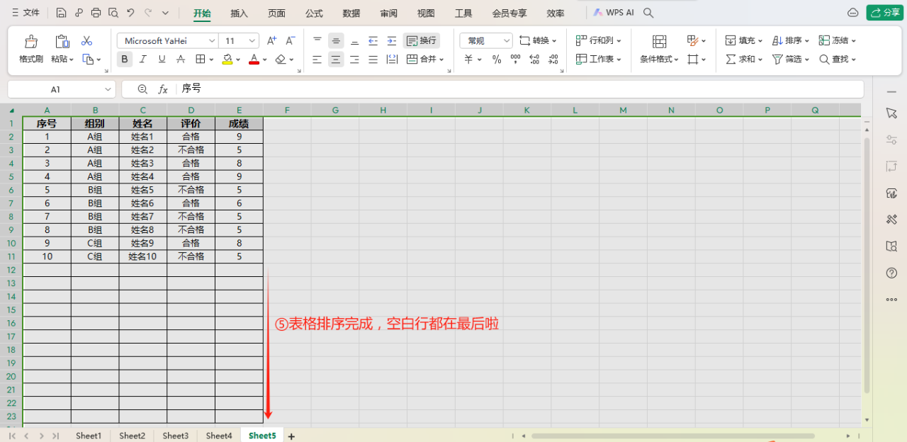
Task: Switch to the 插入 Insert tab
Action: (x=240, y=13)
